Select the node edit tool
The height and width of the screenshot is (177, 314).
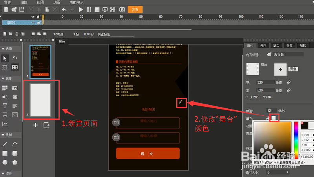(x=15, y=58)
